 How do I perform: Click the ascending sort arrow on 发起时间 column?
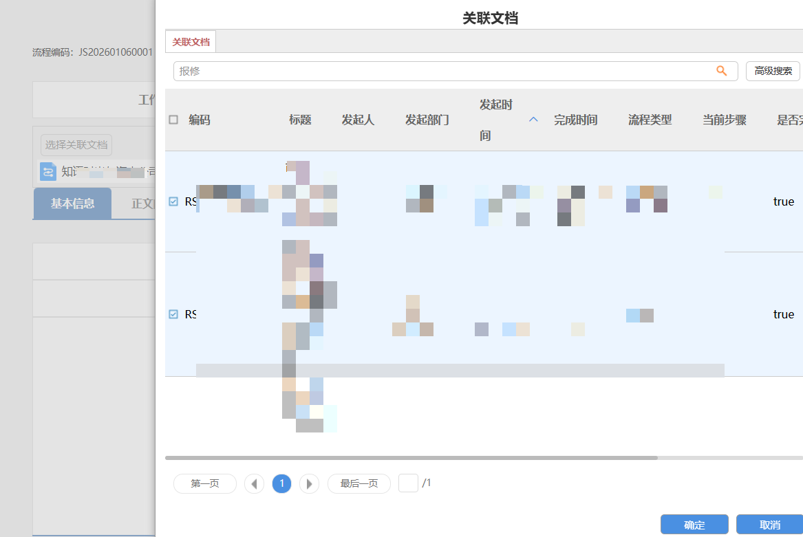533,119
